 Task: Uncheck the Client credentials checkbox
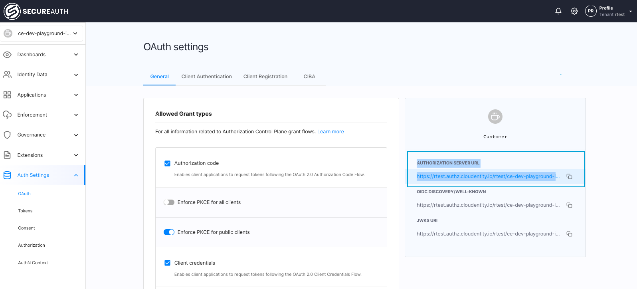pos(168,263)
